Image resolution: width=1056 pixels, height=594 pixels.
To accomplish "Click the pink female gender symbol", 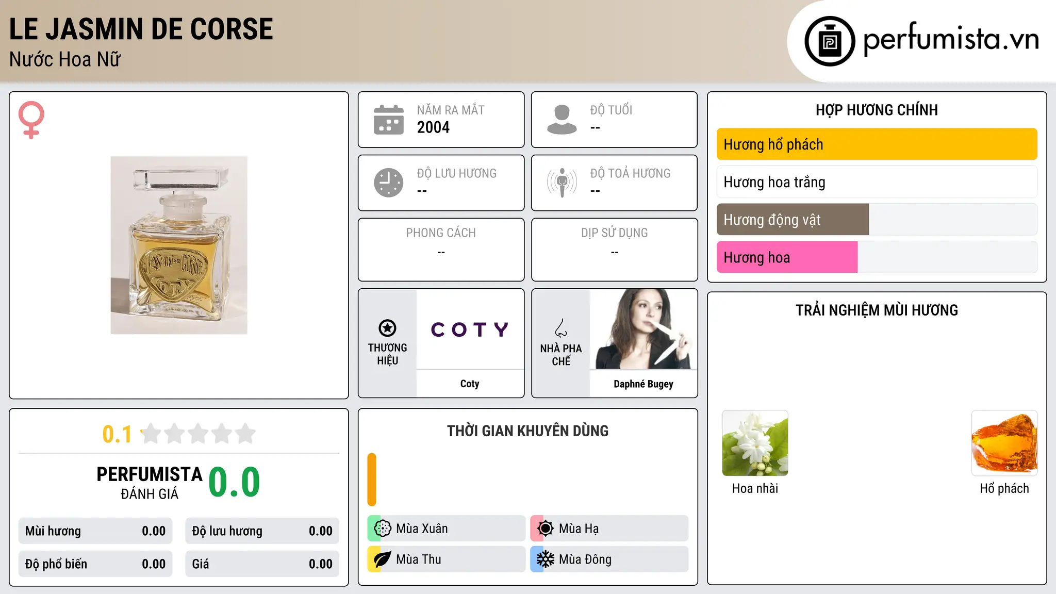I will click(31, 120).
